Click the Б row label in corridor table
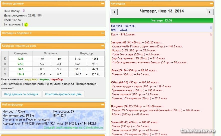This screenshot has height=136, width=221. tap(5, 64)
